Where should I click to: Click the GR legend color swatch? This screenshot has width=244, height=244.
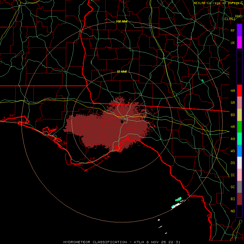(239, 102)
